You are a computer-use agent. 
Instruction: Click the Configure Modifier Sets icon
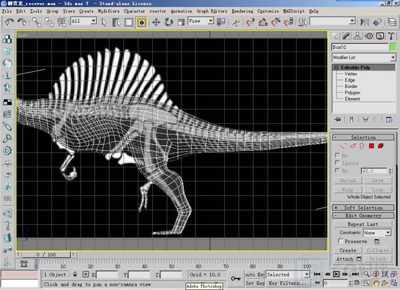point(389,120)
